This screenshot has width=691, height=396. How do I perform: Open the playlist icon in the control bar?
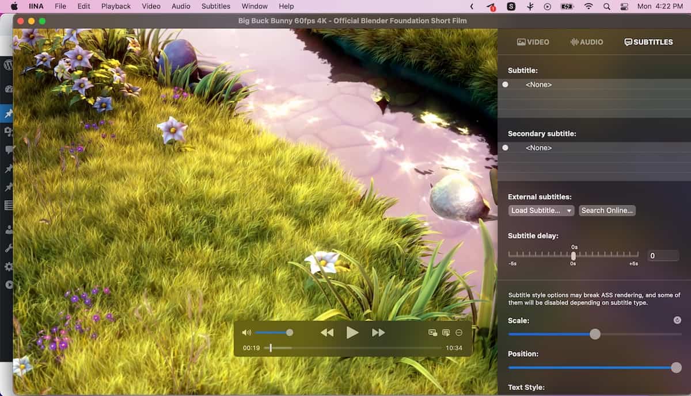click(446, 332)
